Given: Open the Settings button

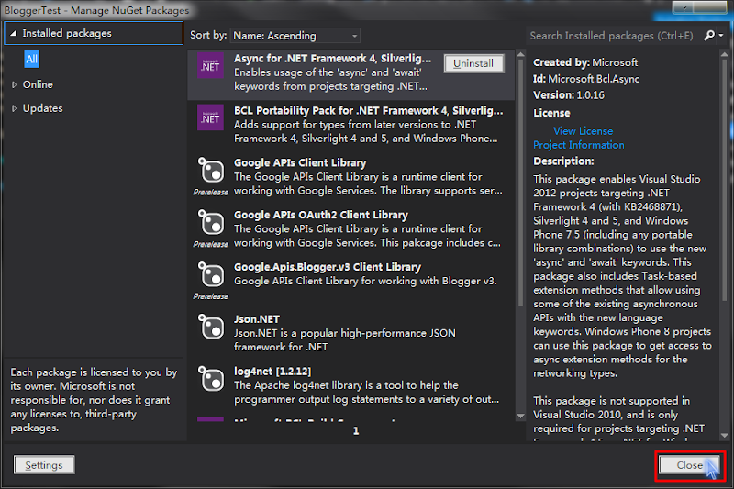Looking at the screenshot, I should click(x=44, y=464).
